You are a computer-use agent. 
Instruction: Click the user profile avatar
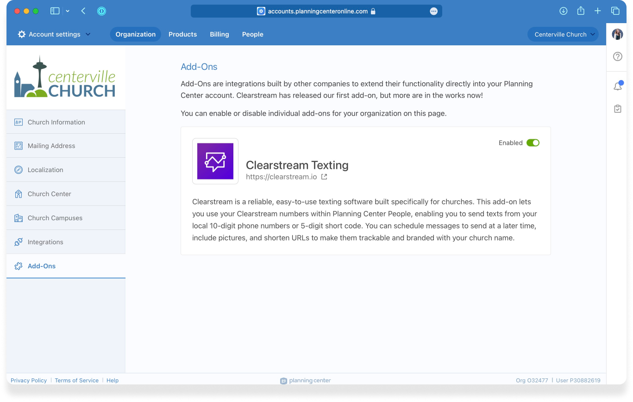[x=617, y=34]
